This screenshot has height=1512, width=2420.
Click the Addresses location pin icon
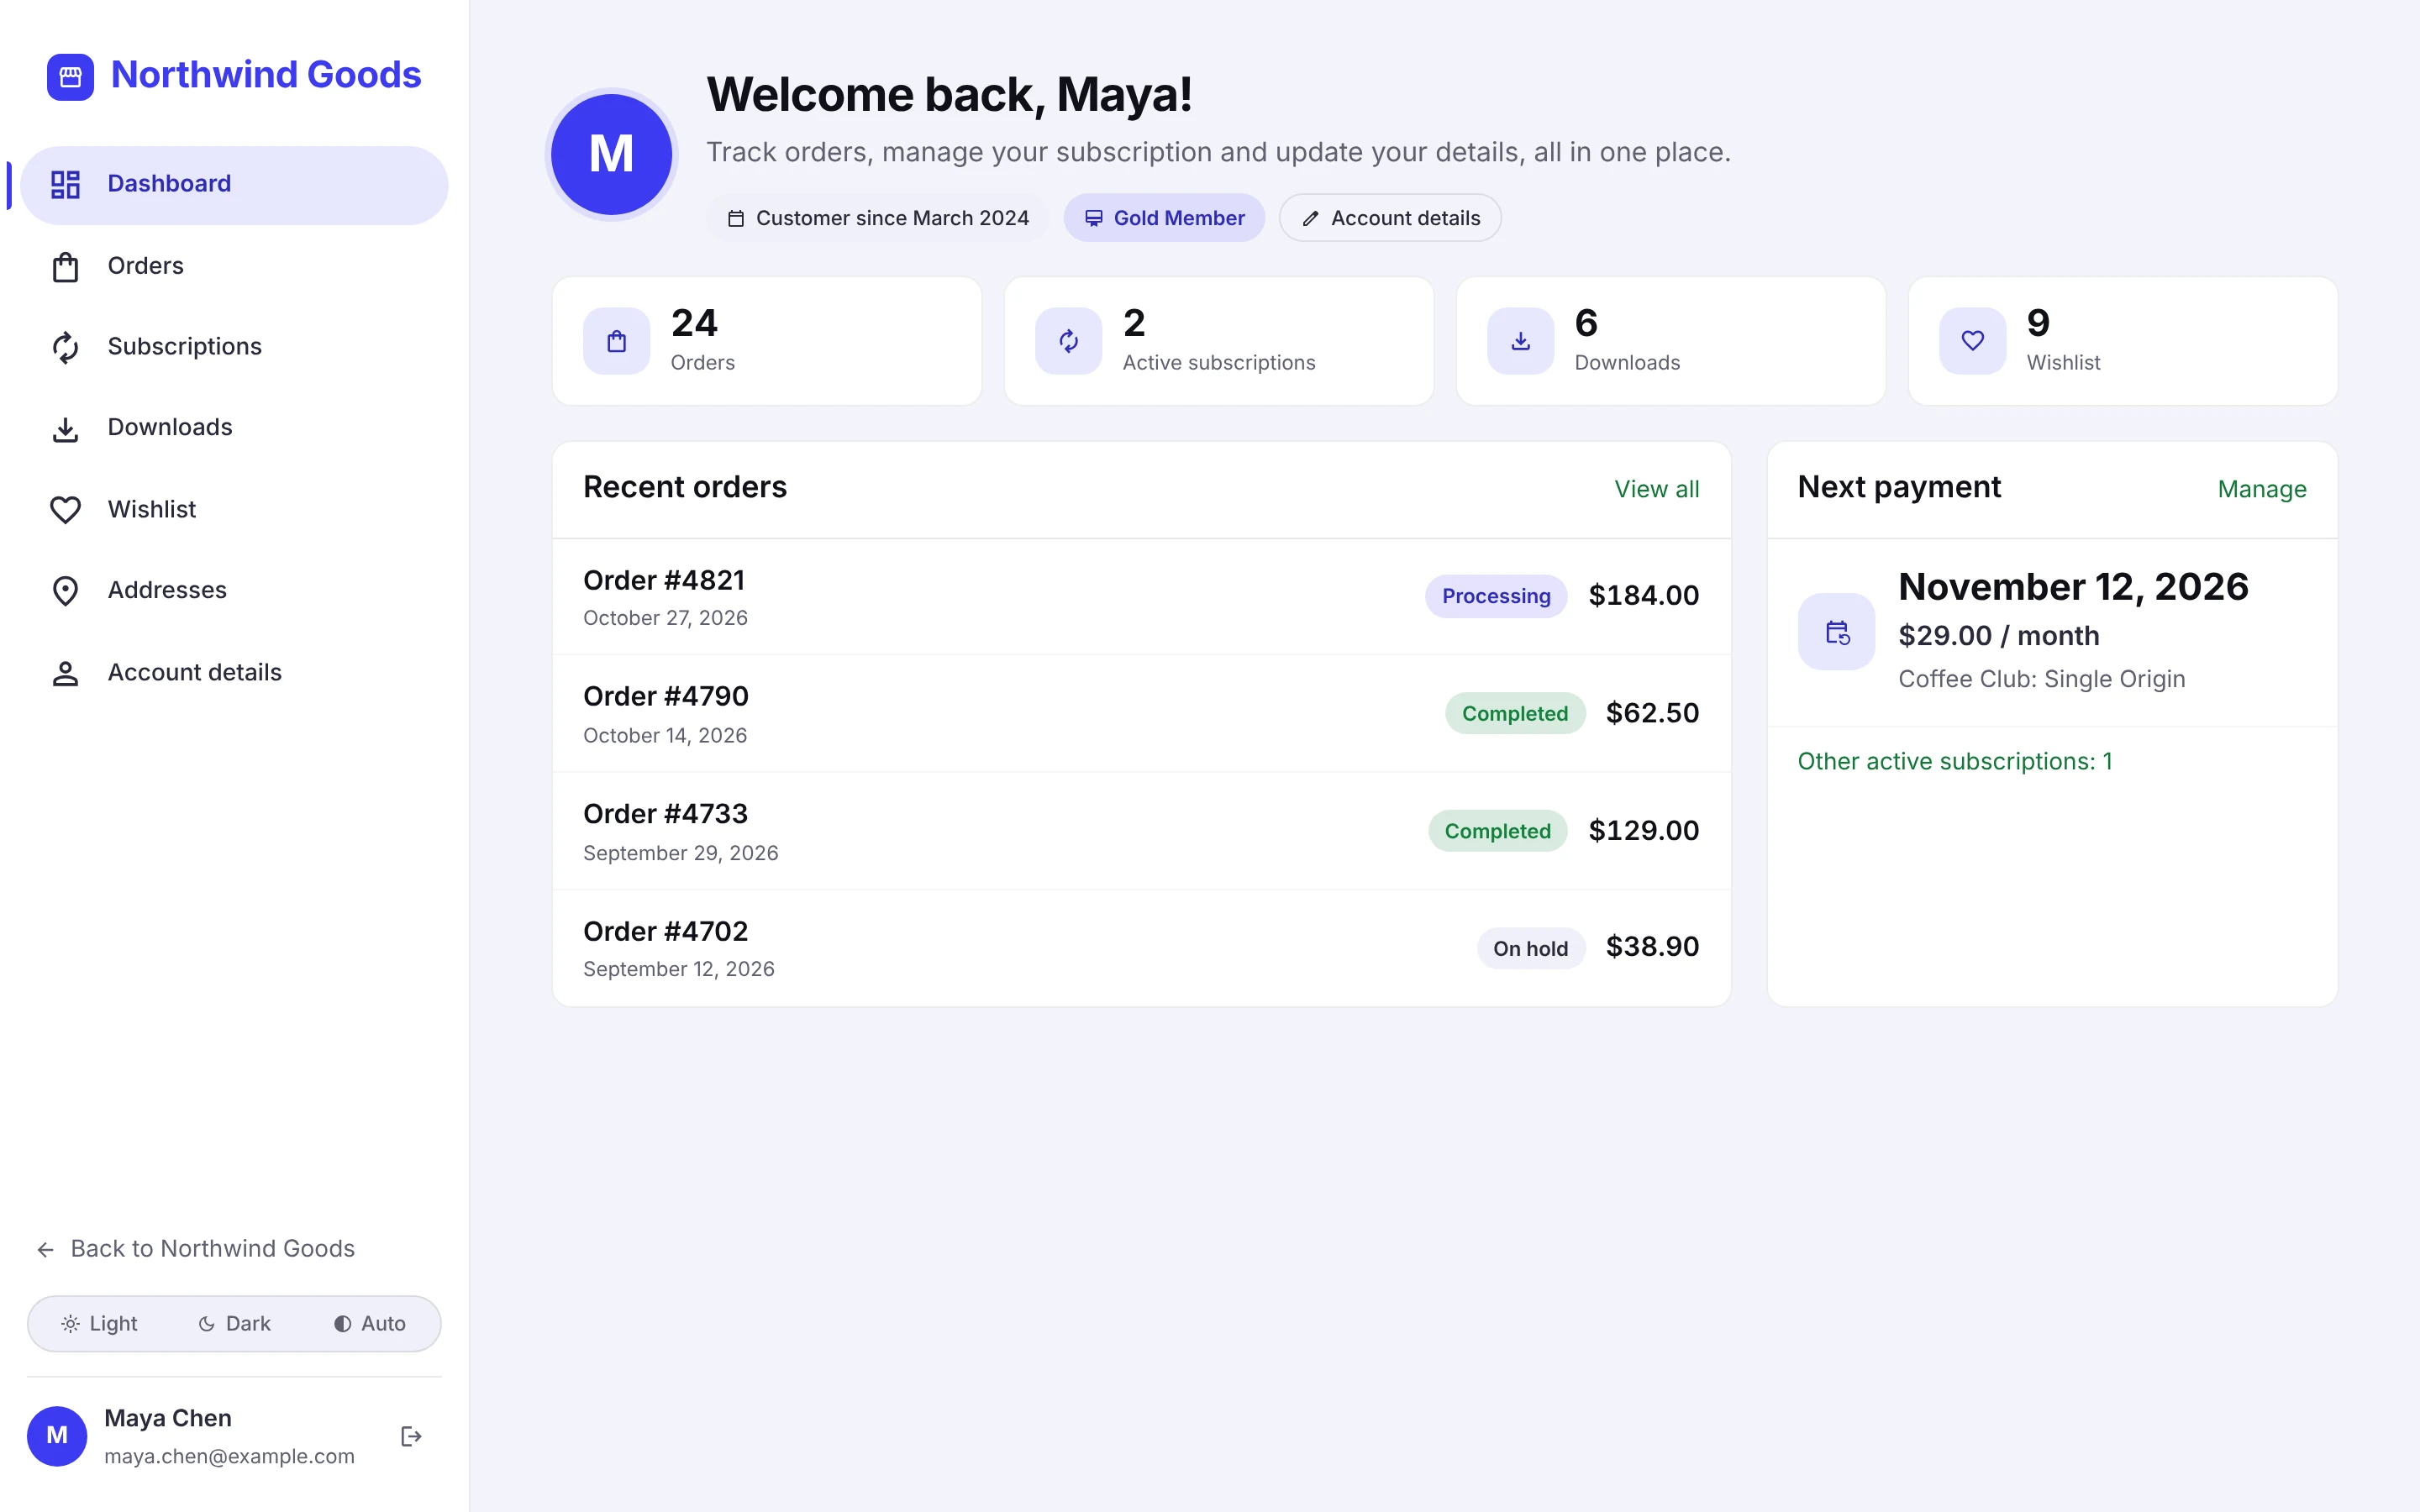click(65, 591)
